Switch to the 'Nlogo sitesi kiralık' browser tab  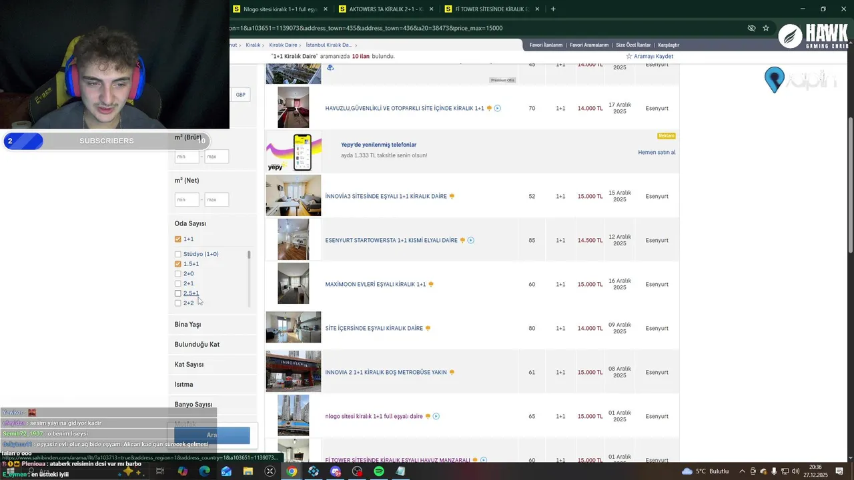pos(280,9)
